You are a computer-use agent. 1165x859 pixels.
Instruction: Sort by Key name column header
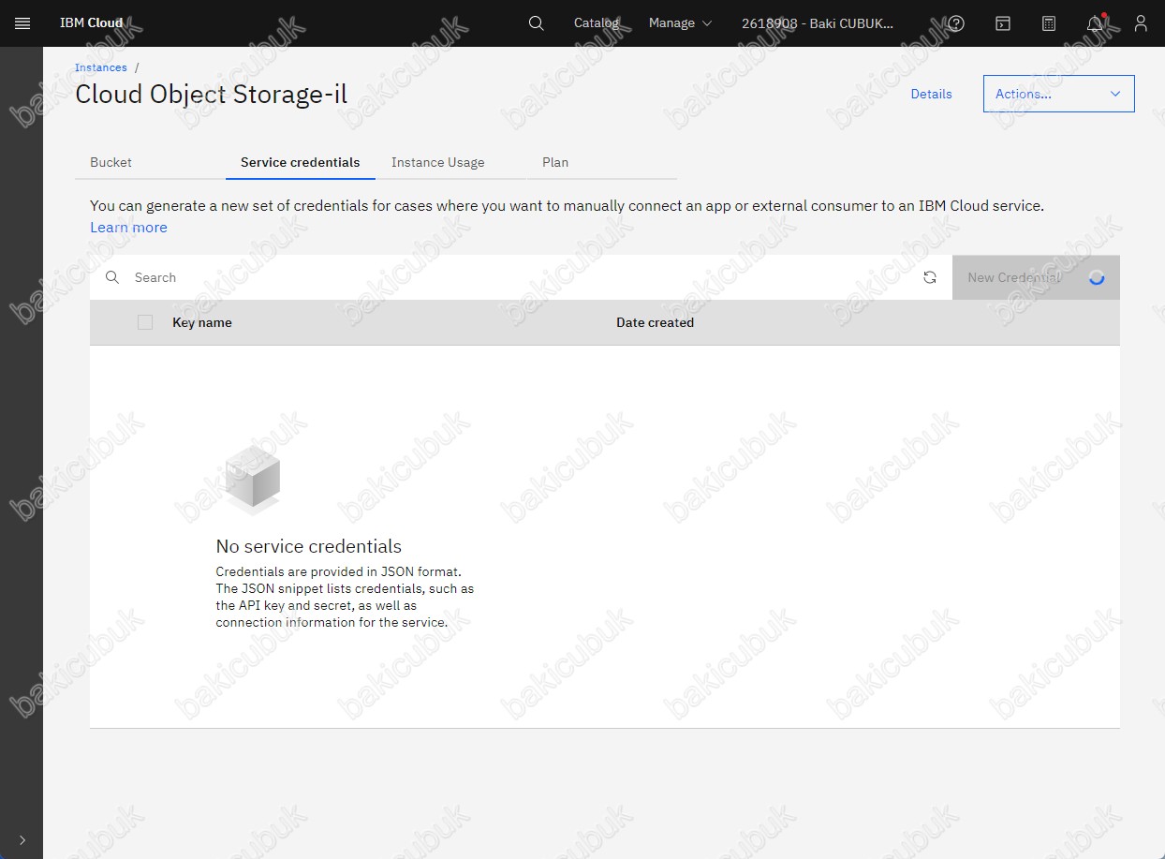coord(202,322)
